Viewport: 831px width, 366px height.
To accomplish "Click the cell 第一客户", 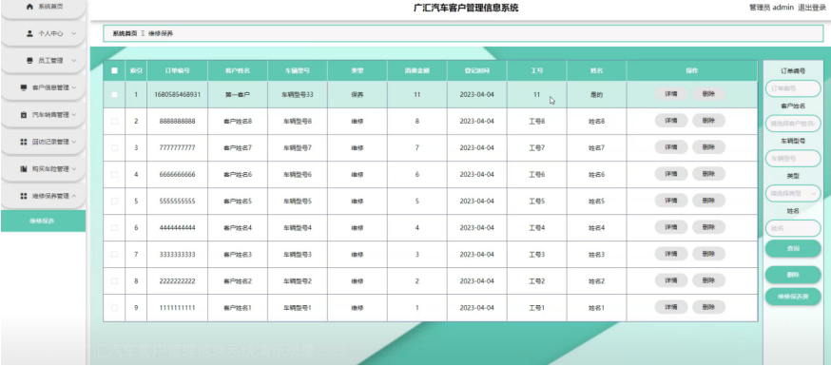I will pos(238,95).
